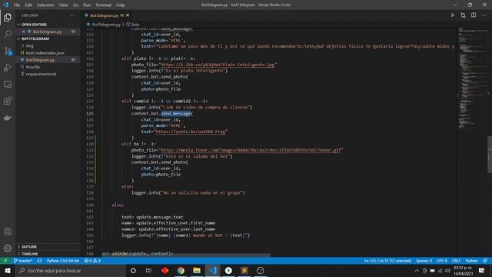
Task: Click the BotTelegram.py breadcrumb segment
Action: pyautogui.click(x=106, y=24)
